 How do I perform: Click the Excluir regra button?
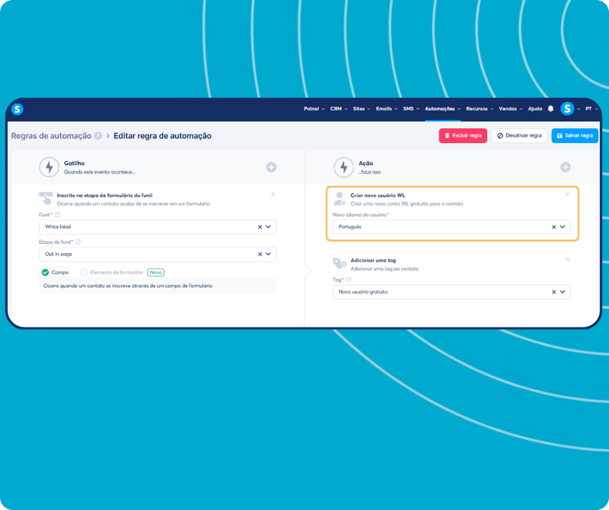click(463, 136)
